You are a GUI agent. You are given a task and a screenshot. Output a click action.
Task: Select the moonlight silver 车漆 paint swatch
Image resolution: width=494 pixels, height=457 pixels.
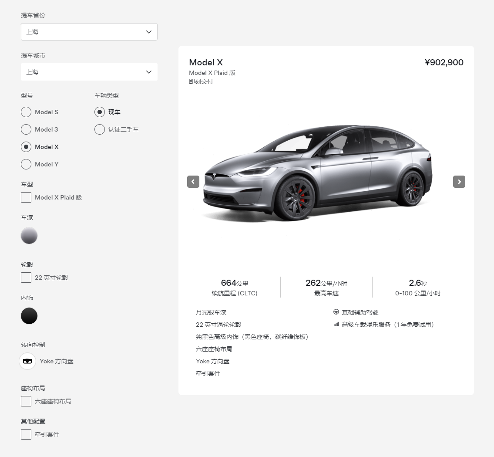(29, 236)
